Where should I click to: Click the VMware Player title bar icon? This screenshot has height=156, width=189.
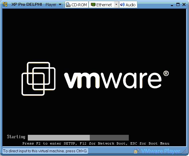(5, 5)
